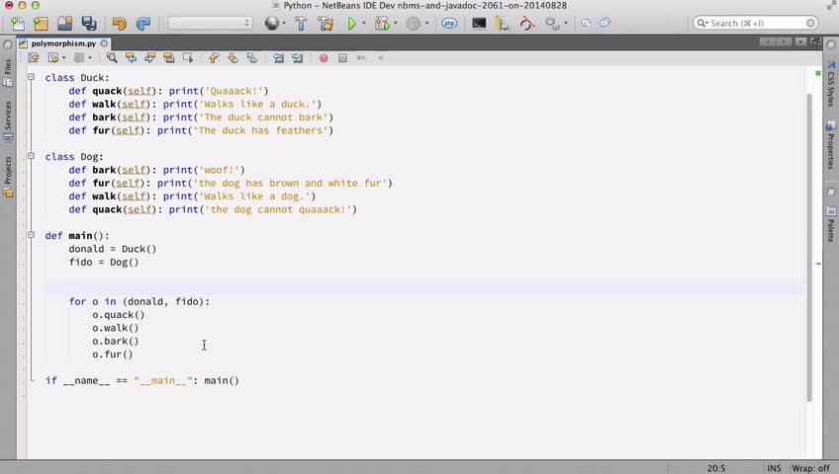
Task: Open the Run Project dropdown arrow
Action: tap(364, 24)
